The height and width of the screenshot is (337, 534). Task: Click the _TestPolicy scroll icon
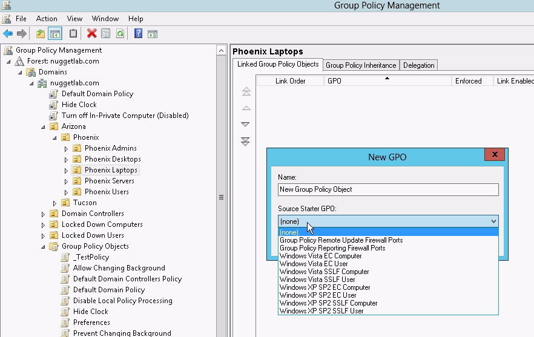click(65, 257)
